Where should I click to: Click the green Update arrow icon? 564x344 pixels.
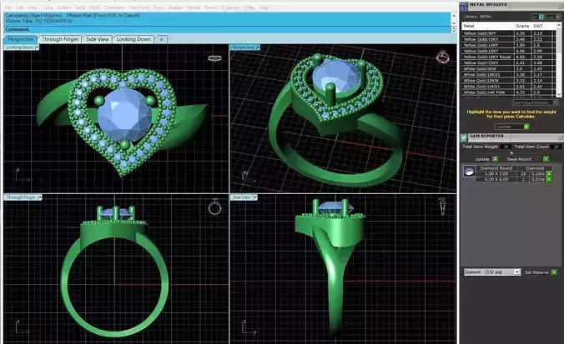[496, 159]
